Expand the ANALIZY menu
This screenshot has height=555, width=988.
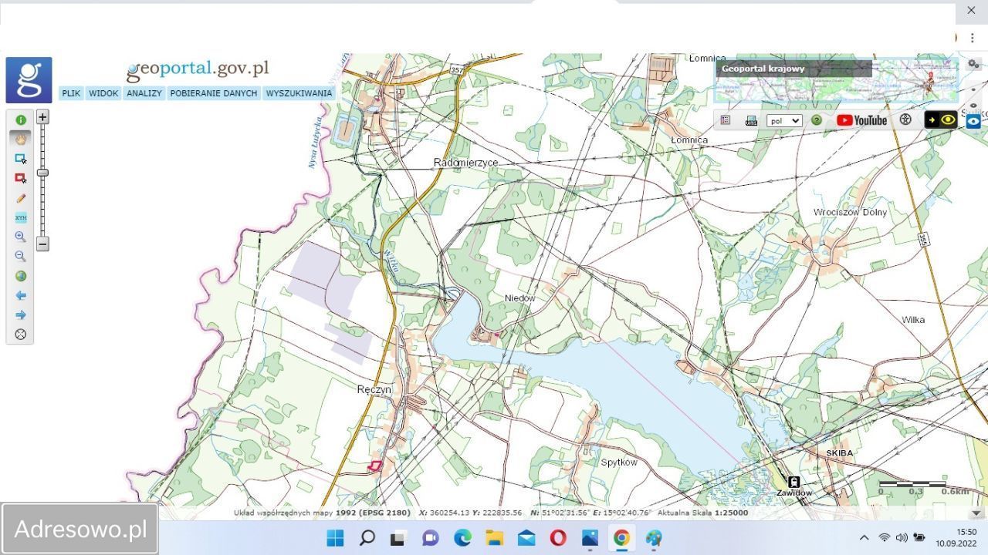click(144, 93)
